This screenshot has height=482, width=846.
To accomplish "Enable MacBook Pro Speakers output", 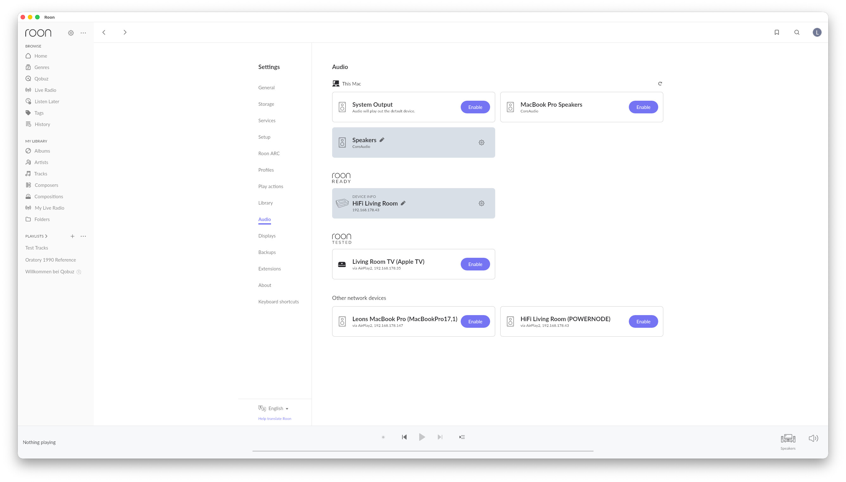I will tap(643, 107).
